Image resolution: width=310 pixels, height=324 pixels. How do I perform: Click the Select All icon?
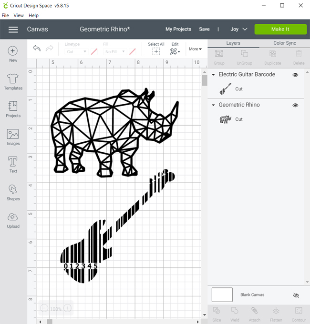coord(156,51)
